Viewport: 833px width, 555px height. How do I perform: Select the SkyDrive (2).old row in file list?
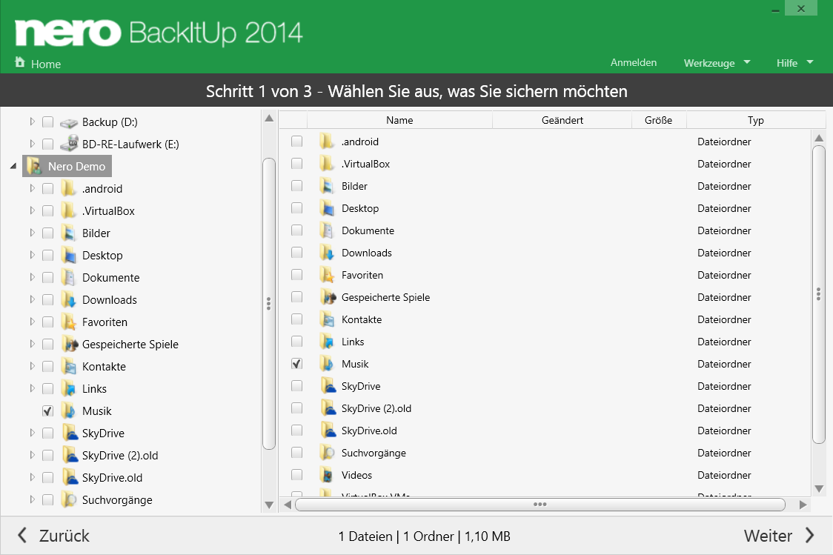click(545, 408)
